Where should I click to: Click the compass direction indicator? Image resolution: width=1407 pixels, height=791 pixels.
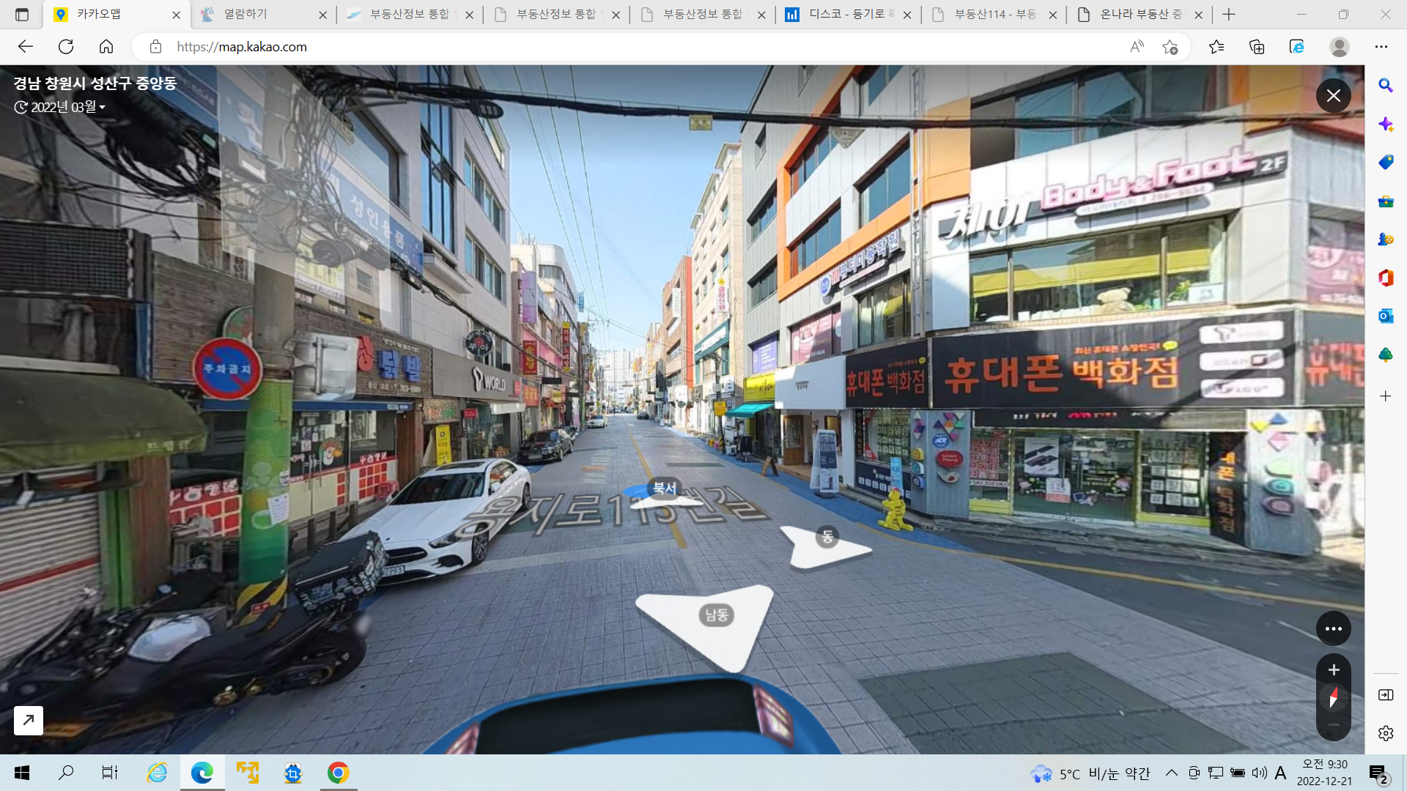[x=1334, y=697]
